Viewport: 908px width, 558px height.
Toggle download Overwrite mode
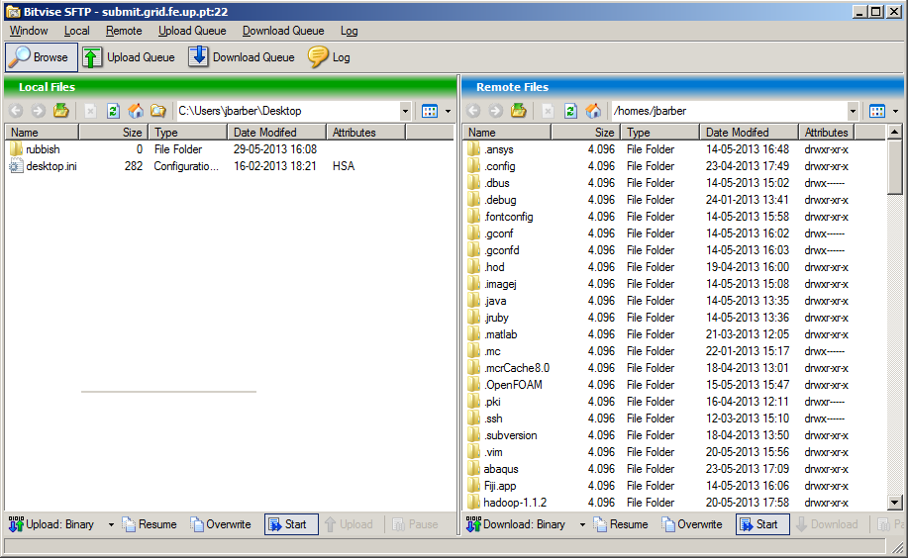tap(691, 524)
